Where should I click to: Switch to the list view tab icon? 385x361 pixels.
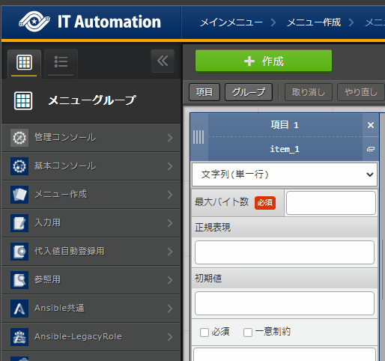tap(61, 62)
